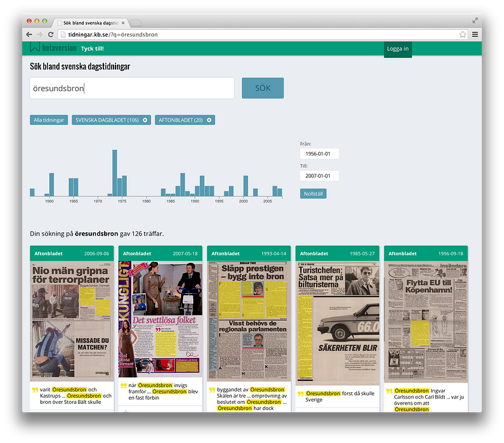Click the betaversion logo in the header
Screen dimensions: 504x443
tap(53, 49)
